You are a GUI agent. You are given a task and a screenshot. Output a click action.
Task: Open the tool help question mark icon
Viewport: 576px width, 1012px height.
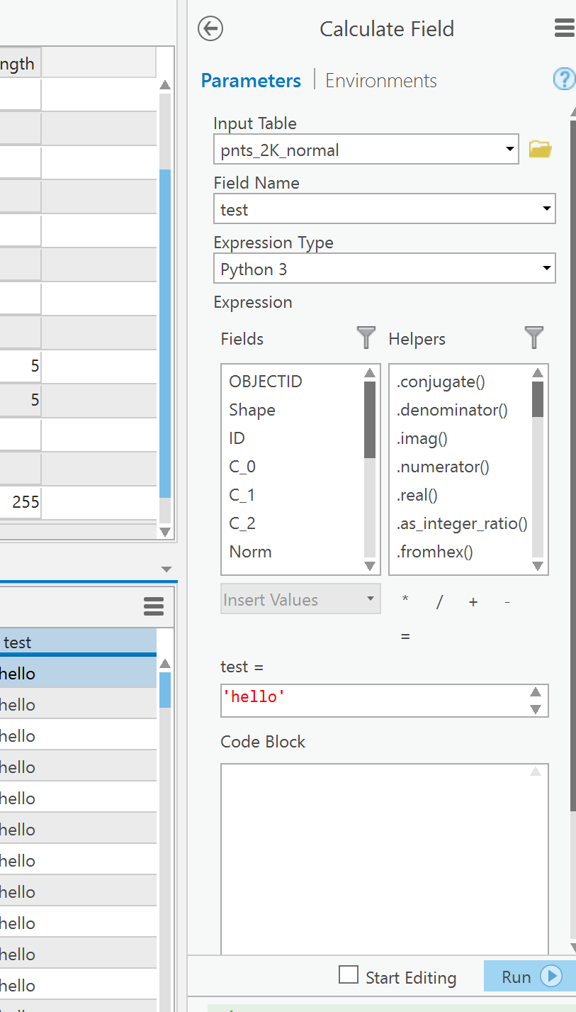coord(564,79)
